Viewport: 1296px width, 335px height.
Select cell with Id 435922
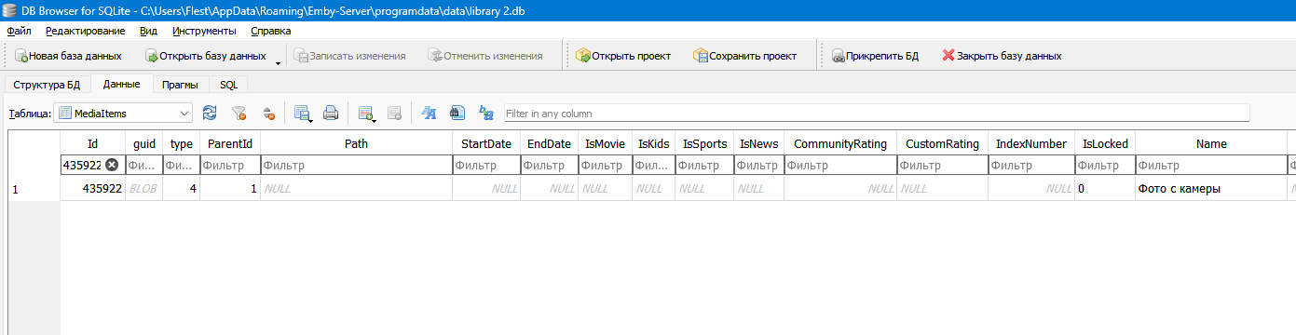click(x=92, y=188)
